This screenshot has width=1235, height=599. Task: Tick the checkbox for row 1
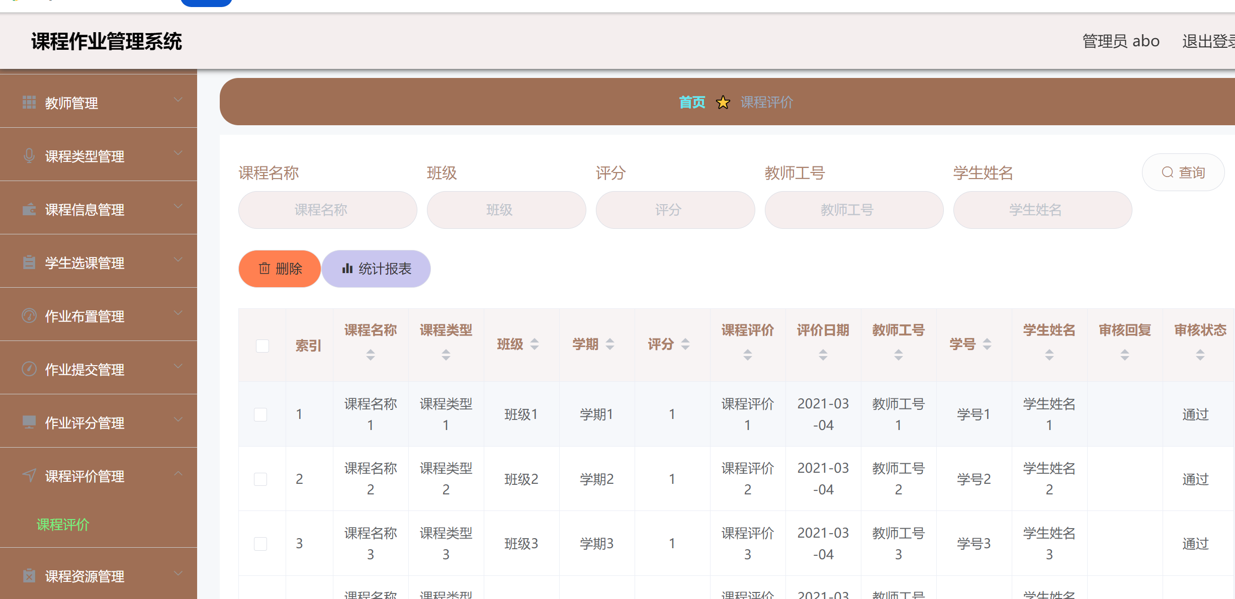coord(260,414)
